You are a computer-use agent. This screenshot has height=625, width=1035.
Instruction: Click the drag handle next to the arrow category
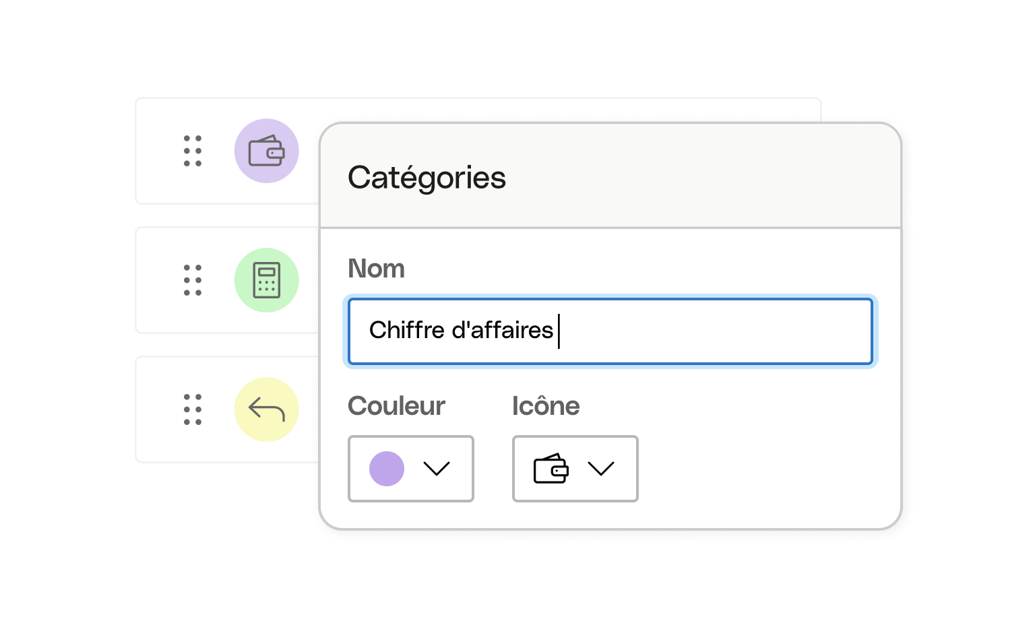(192, 409)
